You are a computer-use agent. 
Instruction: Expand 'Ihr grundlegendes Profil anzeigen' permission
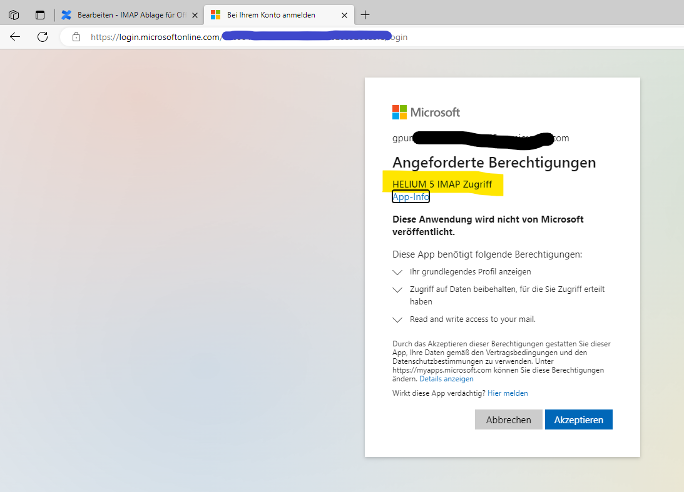click(x=397, y=273)
